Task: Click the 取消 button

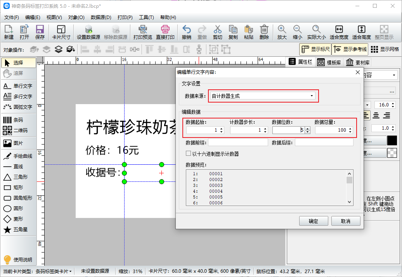Action: (x=345, y=221)
